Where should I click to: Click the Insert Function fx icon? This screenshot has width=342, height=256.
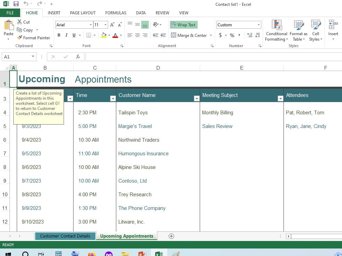[x=78, y=57]
